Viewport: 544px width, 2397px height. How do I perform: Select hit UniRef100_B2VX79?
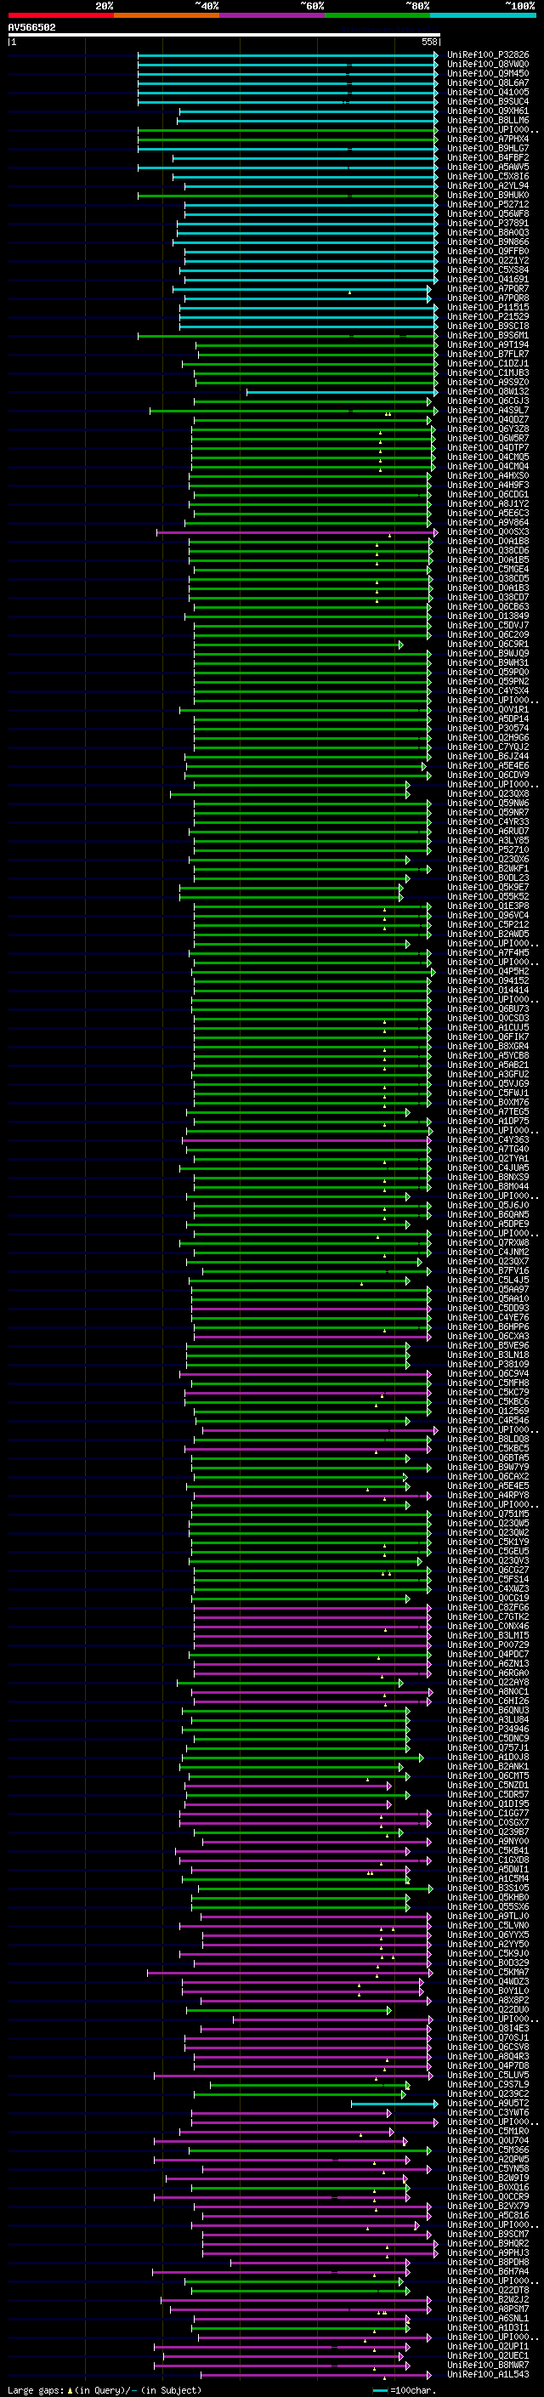tap(487, 2206)
